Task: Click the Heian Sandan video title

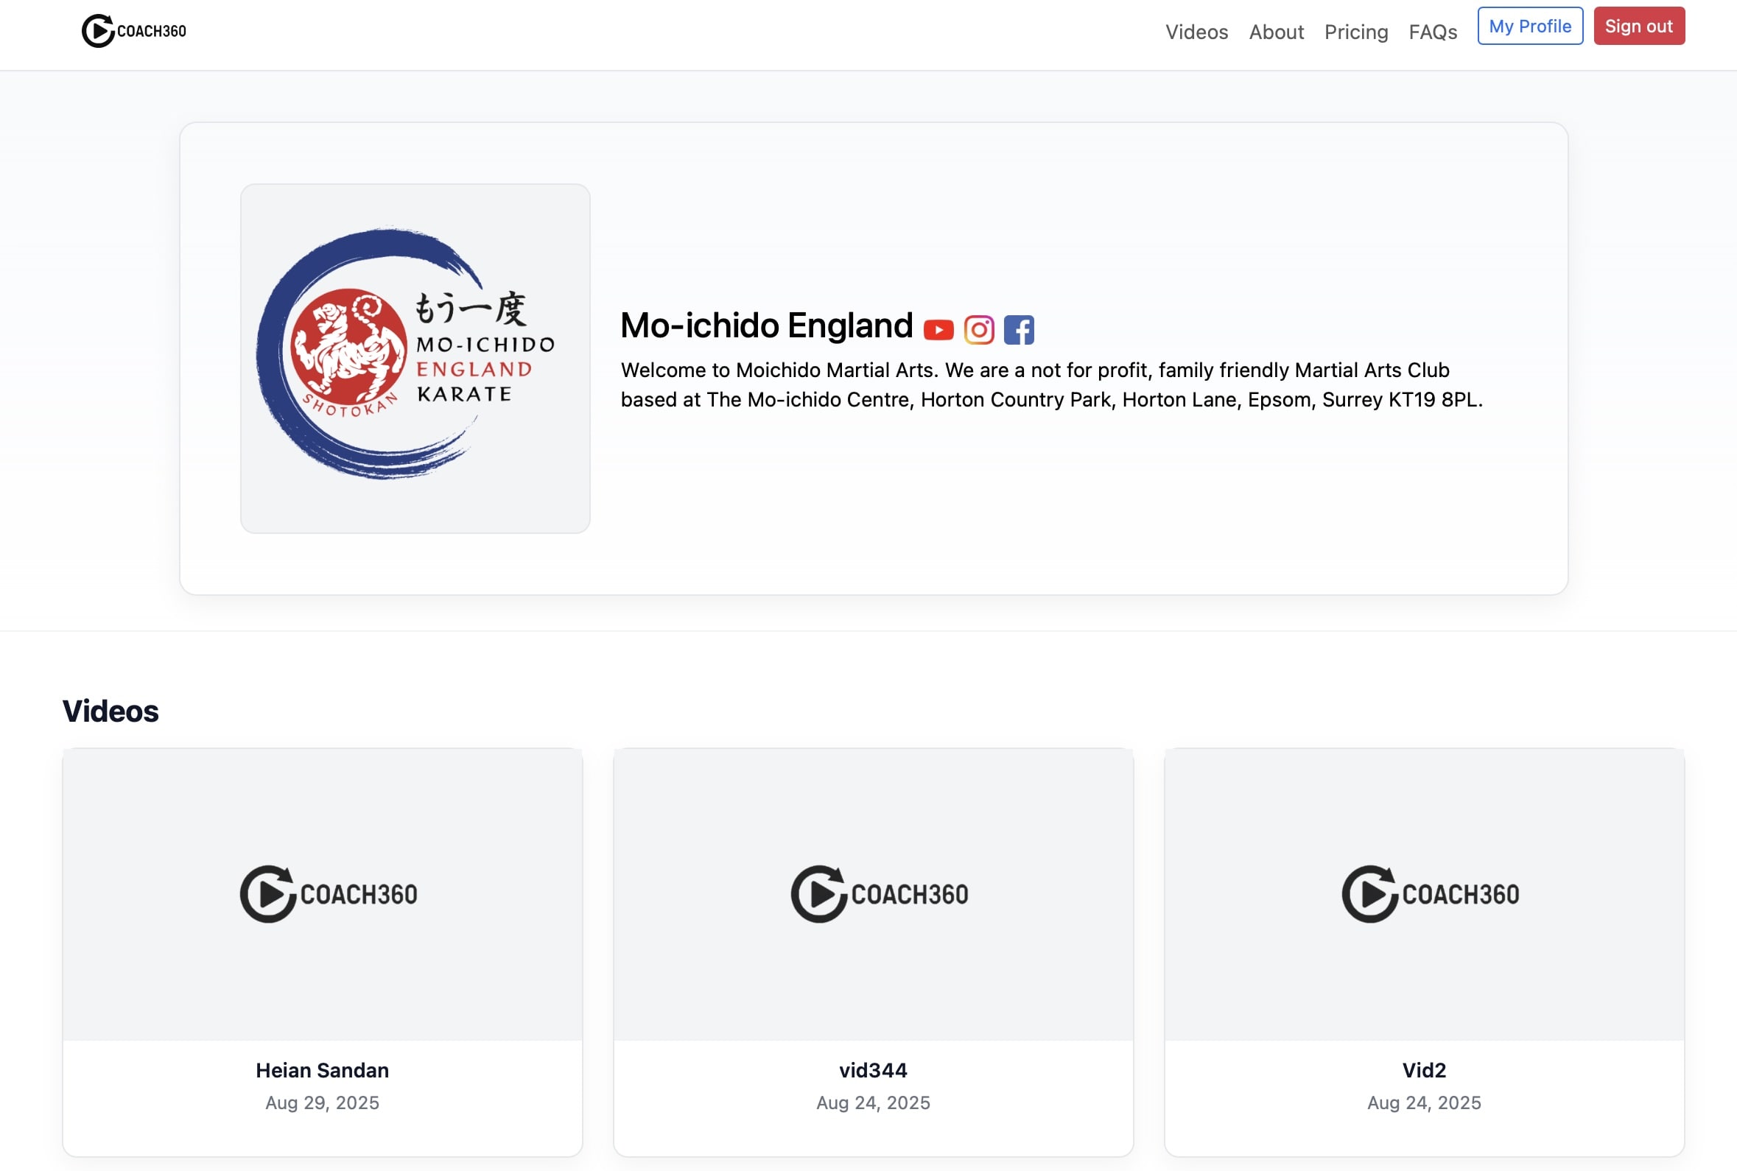Action: tap(323, 1070)
